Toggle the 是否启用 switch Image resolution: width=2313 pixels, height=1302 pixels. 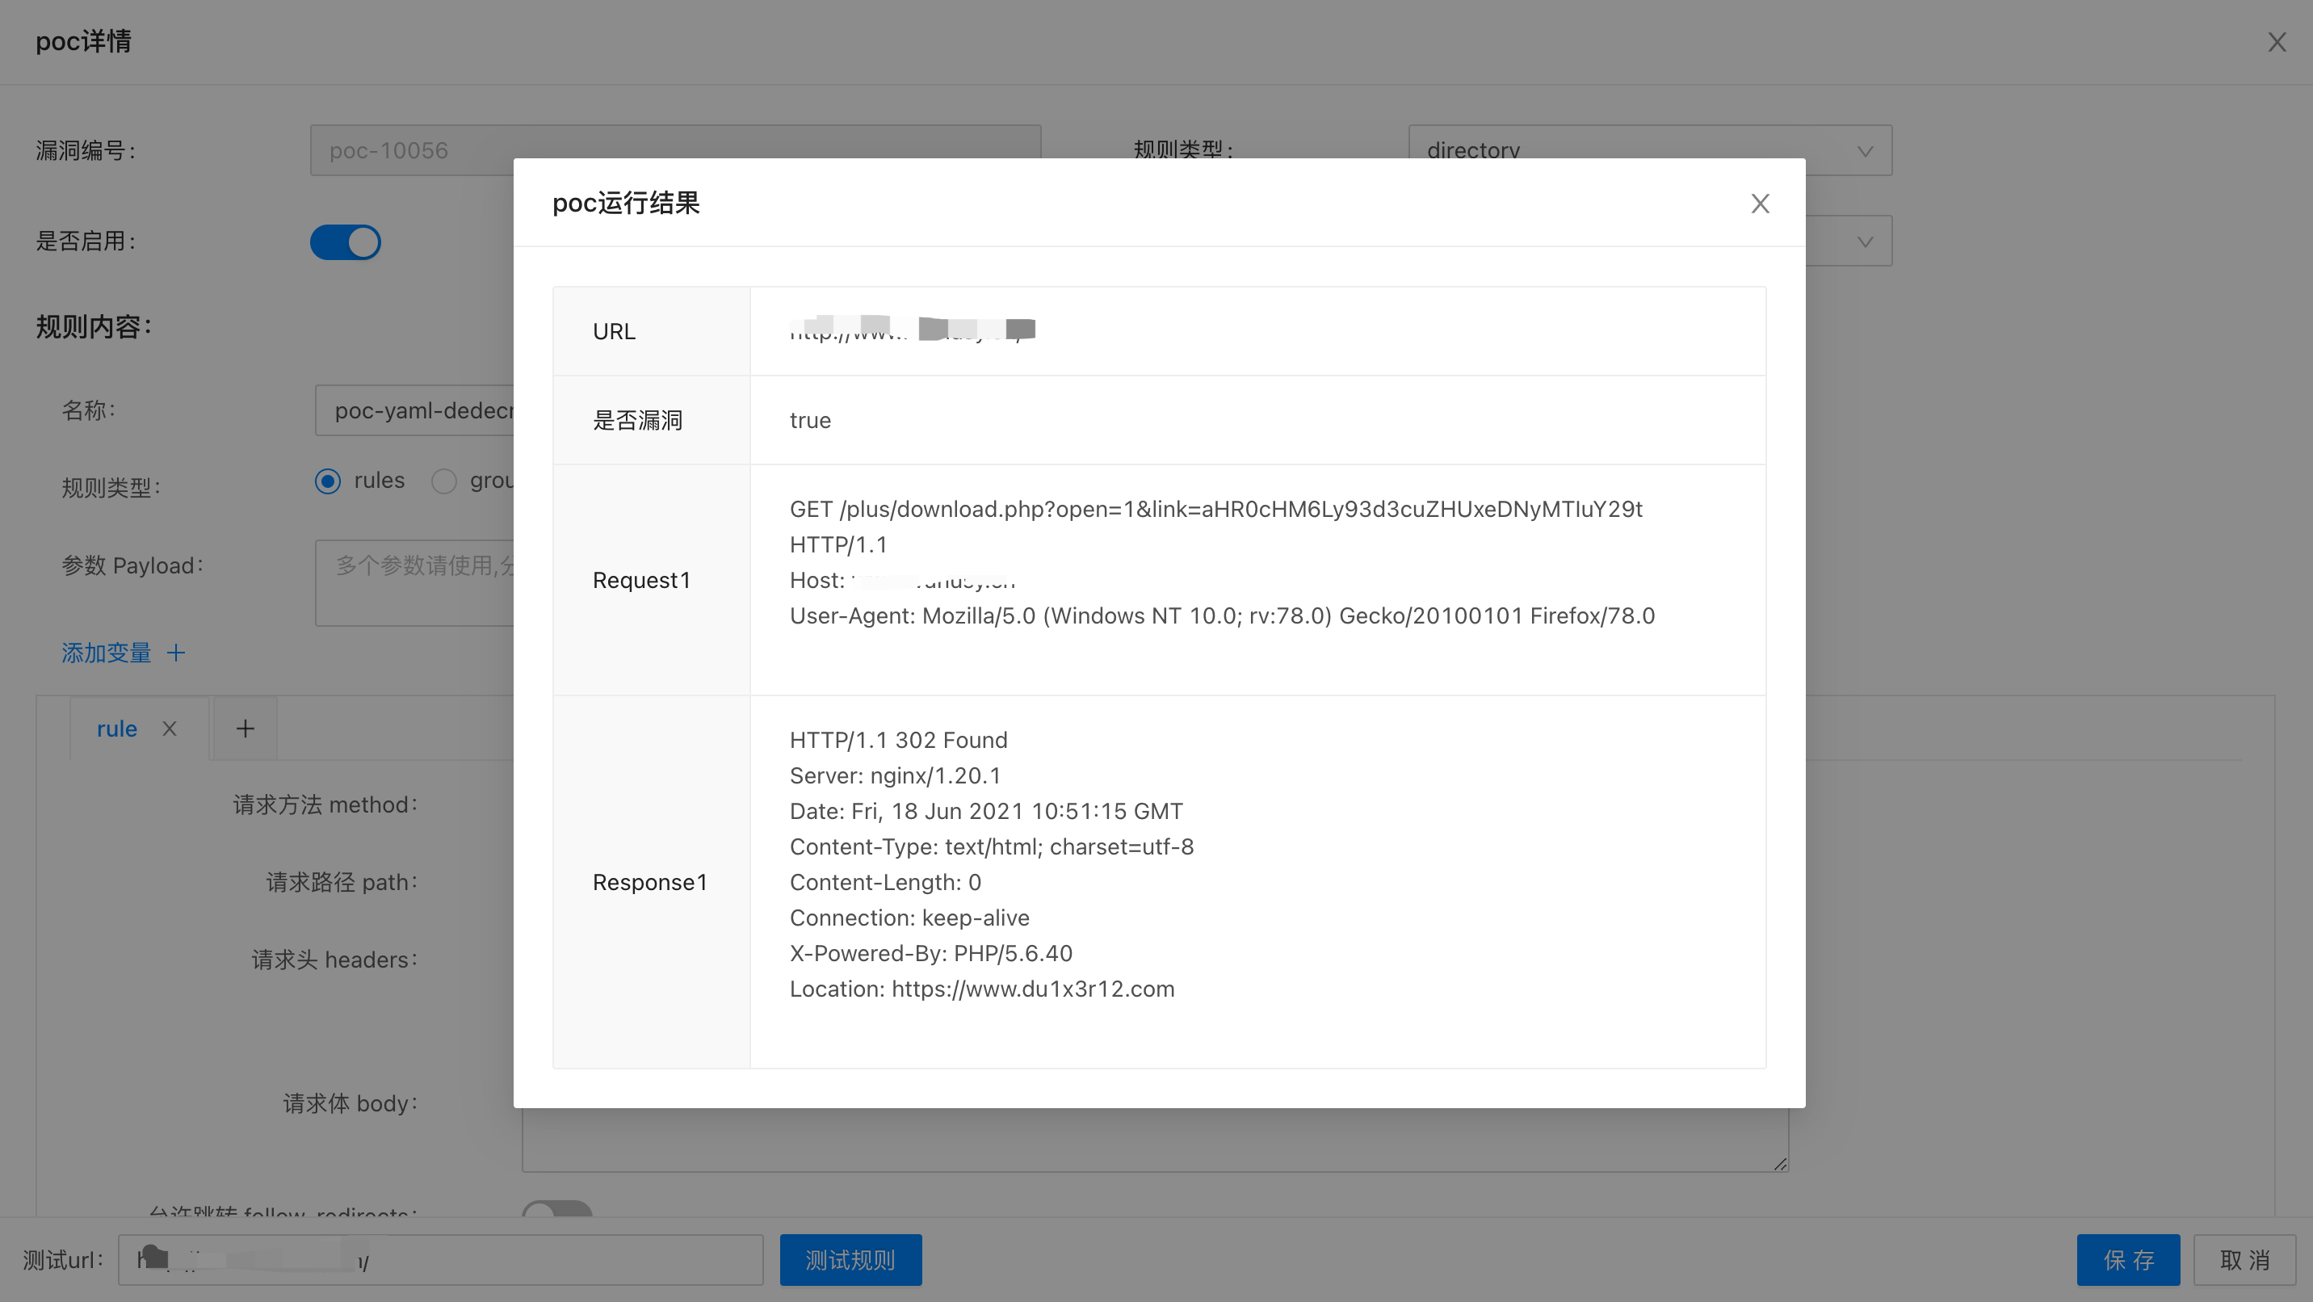[x=346, y=241]
